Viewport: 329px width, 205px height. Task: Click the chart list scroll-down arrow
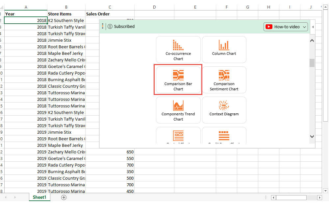click(312, 136)
